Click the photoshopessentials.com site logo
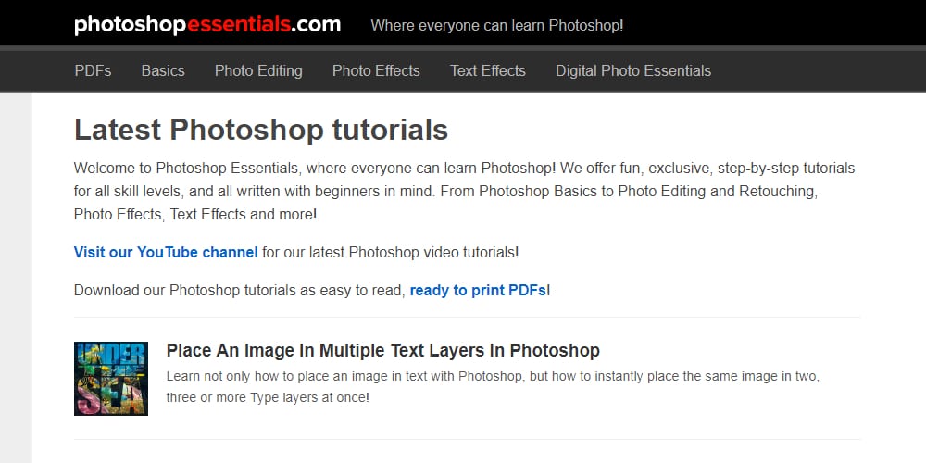This screenshot has height=463, width=926. [207, 25]
